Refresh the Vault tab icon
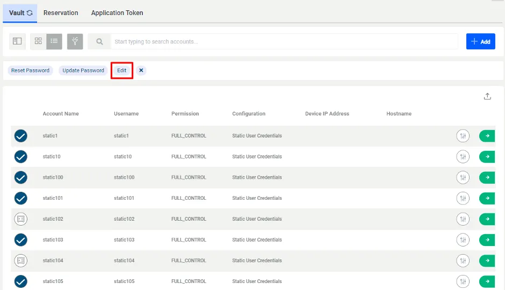505x290 pixels. coord(30,13)
